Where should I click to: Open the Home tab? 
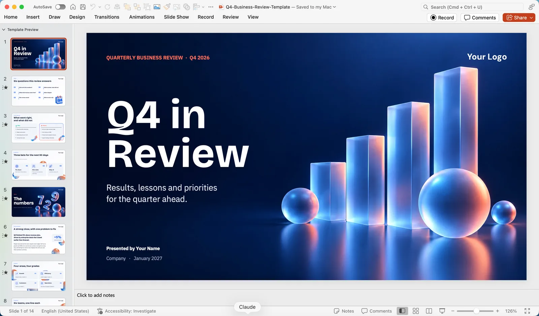pyautogui.click(x=11, y=17)
